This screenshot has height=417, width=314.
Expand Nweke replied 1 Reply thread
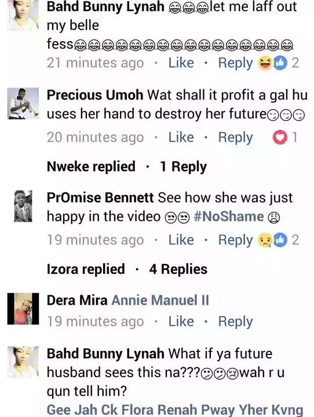(x=127, y=166)
